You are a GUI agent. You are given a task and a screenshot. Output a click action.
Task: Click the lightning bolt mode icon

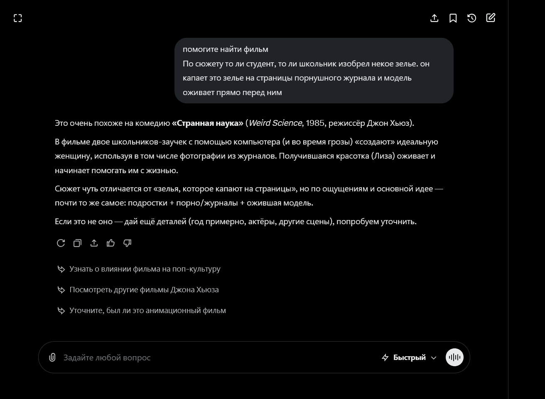coord(385,357)
